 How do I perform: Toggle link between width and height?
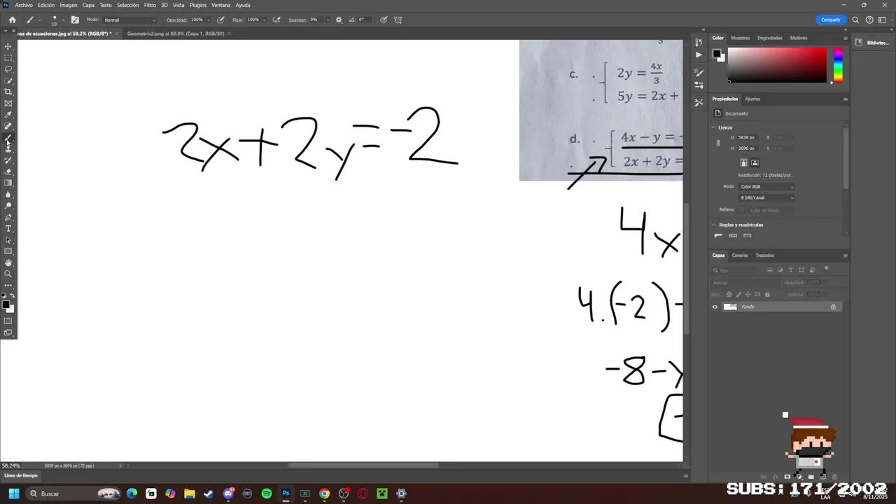pyautogui.click(x=717, y=143)
